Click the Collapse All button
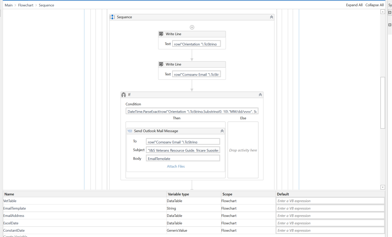The height and width of the screenshot is (237, 392). pos(374,5)
